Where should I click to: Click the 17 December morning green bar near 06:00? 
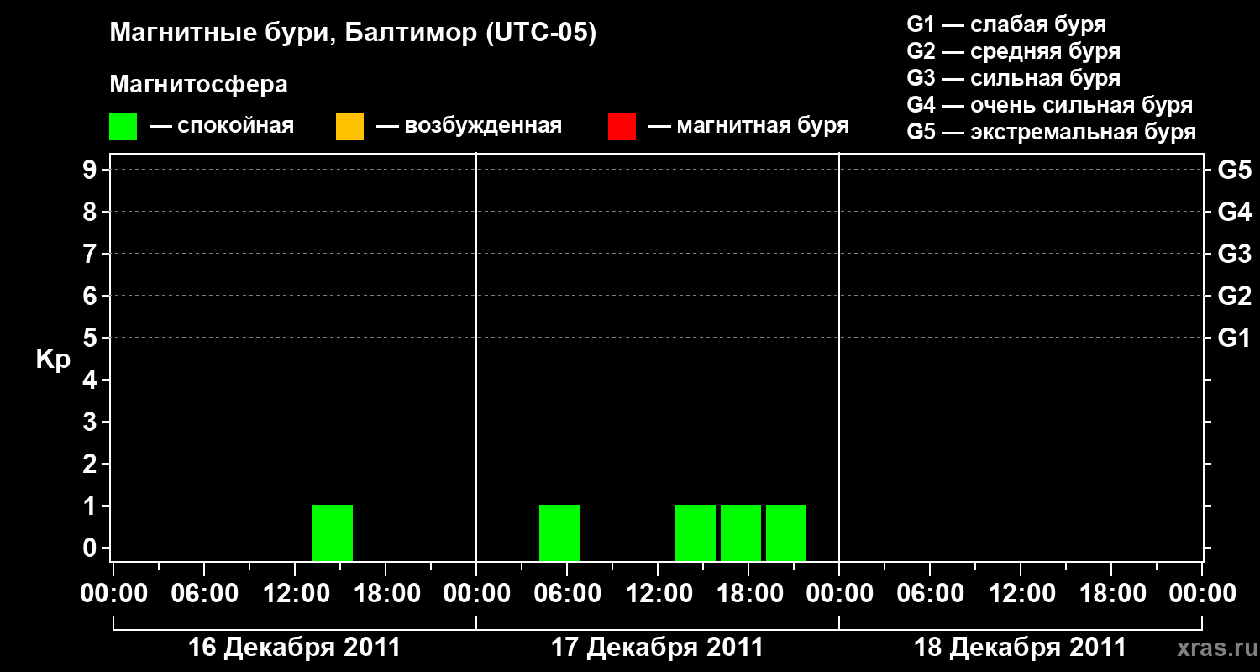coord(559,533)
